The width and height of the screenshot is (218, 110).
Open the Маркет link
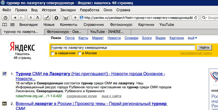(98, 38)
